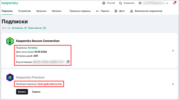Click the key icon for Passwords

coord(97,11)
